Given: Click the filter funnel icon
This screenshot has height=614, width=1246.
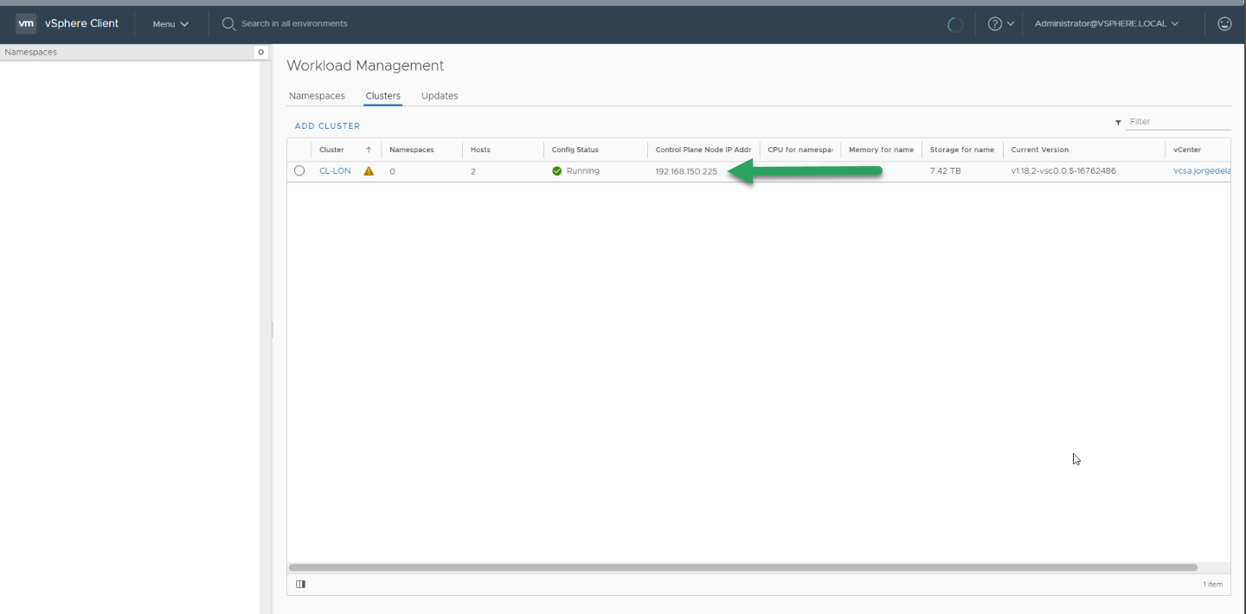Looking at the screenshot, I should coord(1118,123).
